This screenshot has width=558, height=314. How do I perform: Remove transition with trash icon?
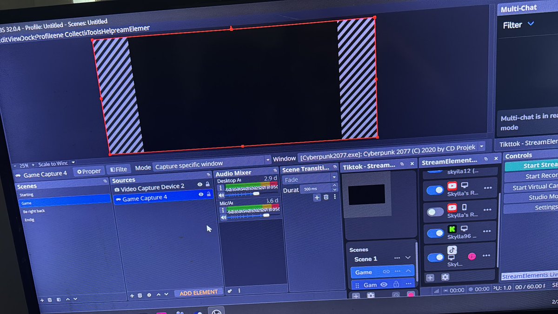[x=326, y=197]
